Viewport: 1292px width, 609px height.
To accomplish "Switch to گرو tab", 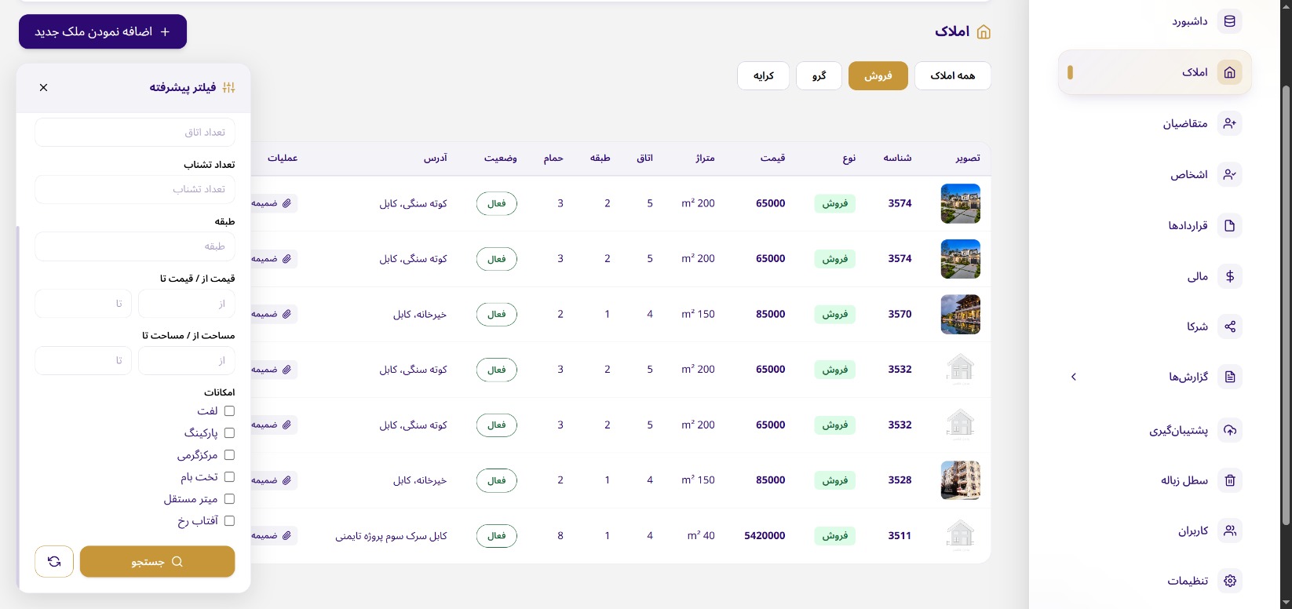I will pyautogui.click(x=819, y=75).
